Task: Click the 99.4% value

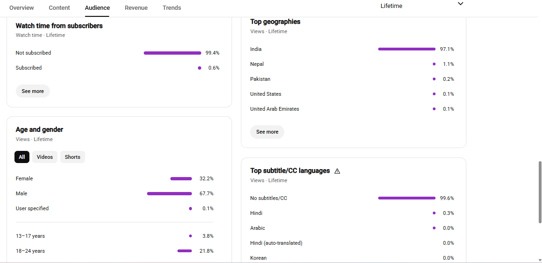Action: pos(212,53)
